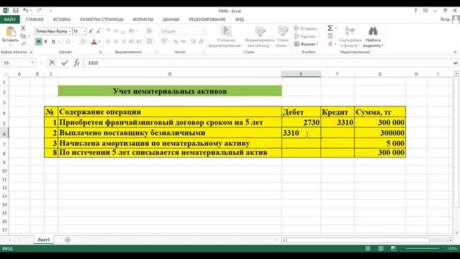Viewport: 460px width, 259px height.
Task: Toggle align text left
Action: click(109, 42)
